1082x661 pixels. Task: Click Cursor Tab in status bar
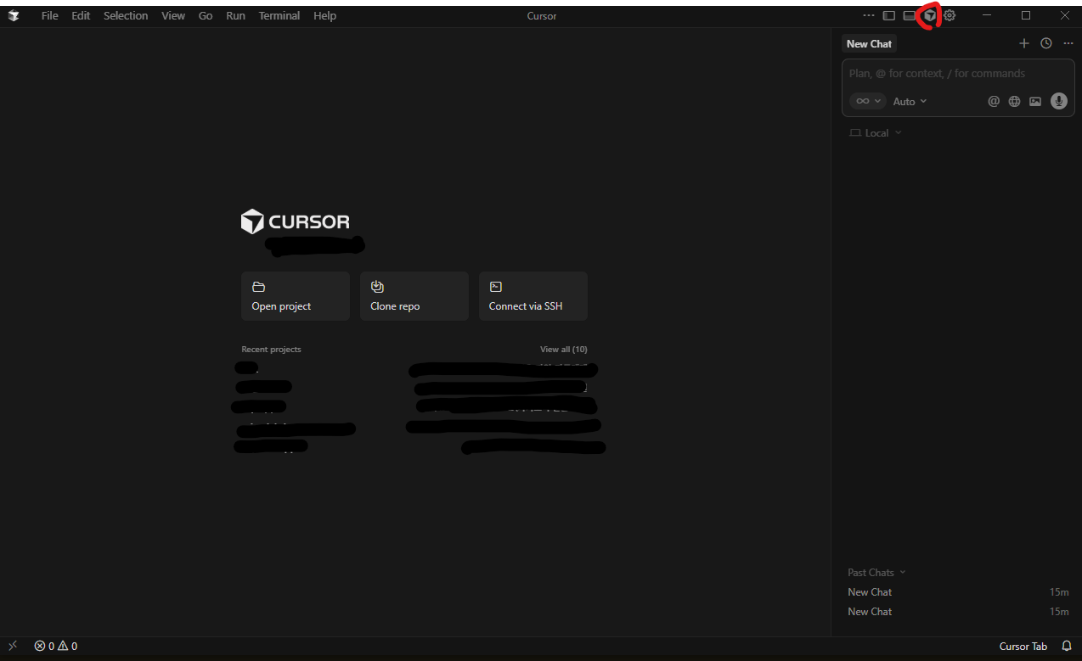tap(1023, 646)
